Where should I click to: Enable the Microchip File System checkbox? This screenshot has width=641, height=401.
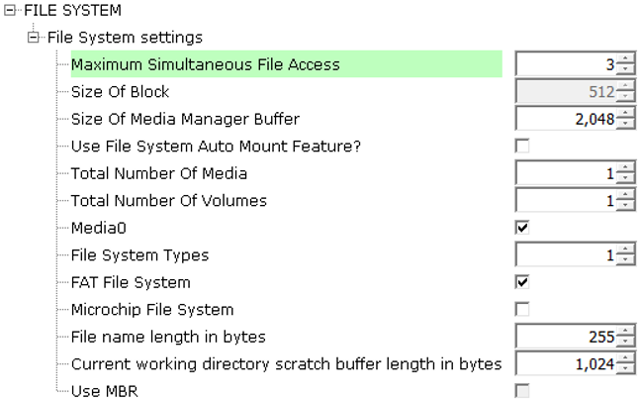coord(522,309)
